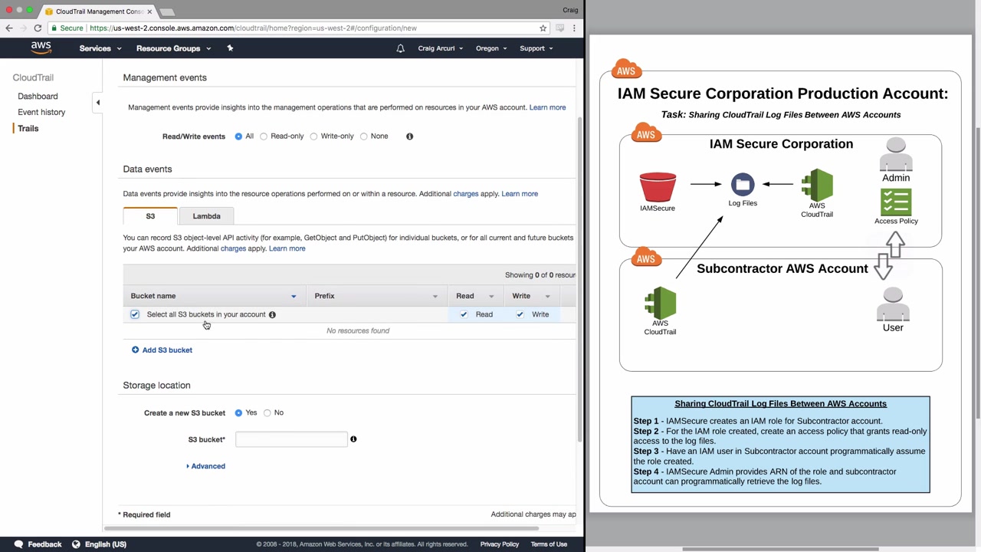Select None for Read/Write events
The image size is (981, 552).
tap(364, 136)
